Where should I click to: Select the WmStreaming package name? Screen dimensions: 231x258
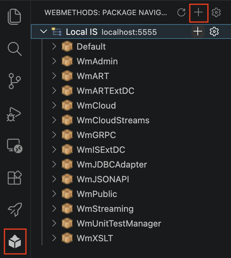click(105, 209)
